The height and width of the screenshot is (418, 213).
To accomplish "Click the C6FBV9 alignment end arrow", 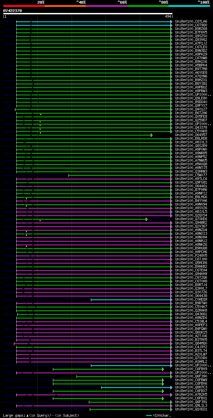I will pos(163,369).
